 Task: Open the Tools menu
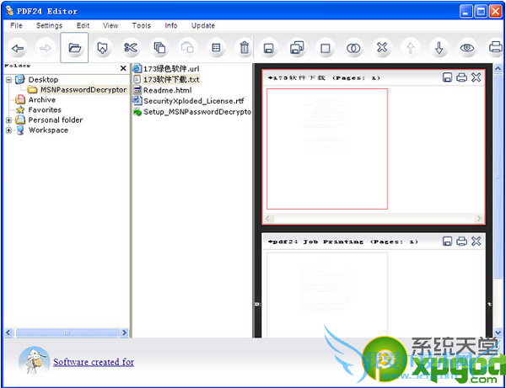(142, 25)
